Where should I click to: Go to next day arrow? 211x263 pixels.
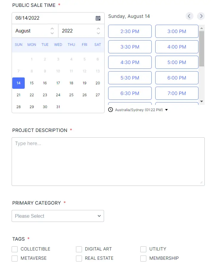pos(201,16)
